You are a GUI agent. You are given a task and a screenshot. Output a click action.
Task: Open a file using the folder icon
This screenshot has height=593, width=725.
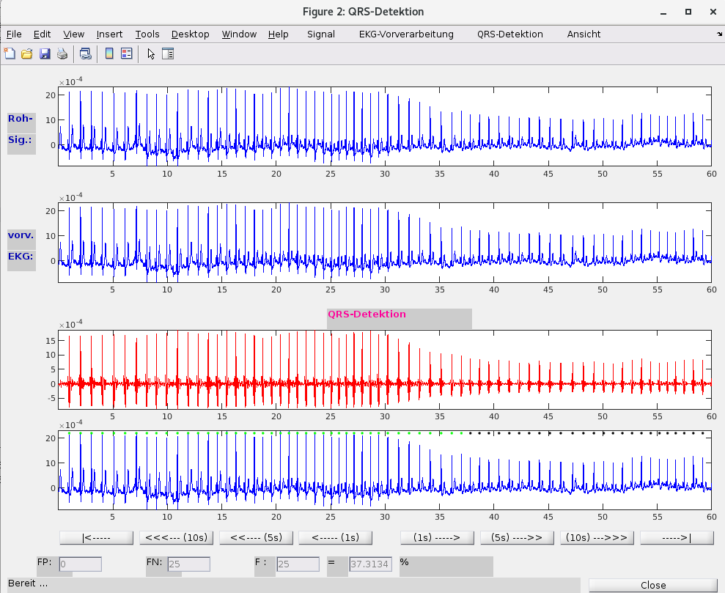click(x=27, y=54)
